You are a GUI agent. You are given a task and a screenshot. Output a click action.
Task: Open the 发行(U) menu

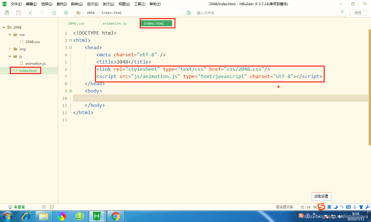coord(108,4)
